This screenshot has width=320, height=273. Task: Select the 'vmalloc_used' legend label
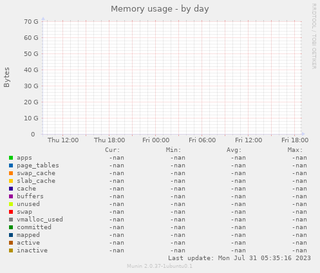(40, 220)
